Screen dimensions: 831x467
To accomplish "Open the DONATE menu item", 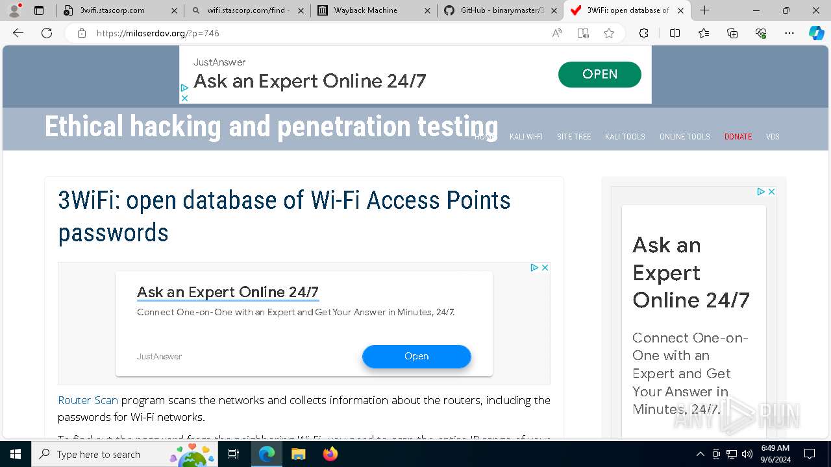I will click(x=738, y=137).
